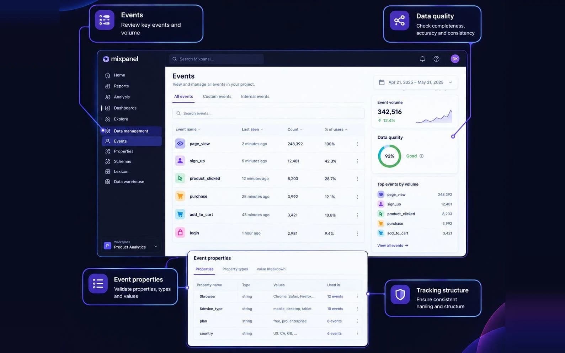Click 6 events link for country

click(334, 333)
